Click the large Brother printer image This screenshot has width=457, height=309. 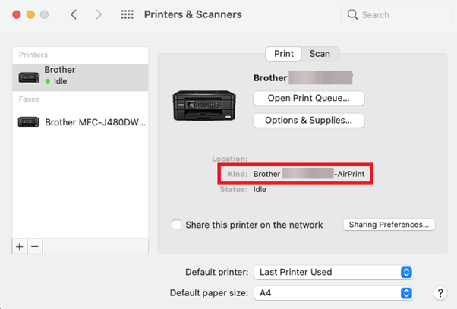pyautogui.click(x=204, y=106)
